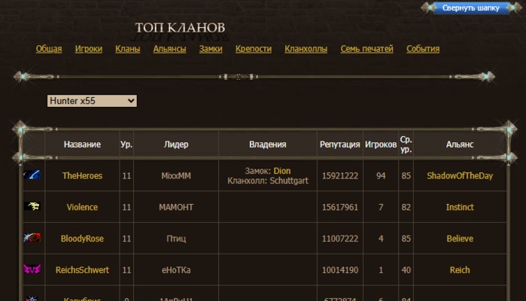Click the ReichsSchwert clan crest icon
The width and height of the screenshot is (526, 301).
[32, 270]
